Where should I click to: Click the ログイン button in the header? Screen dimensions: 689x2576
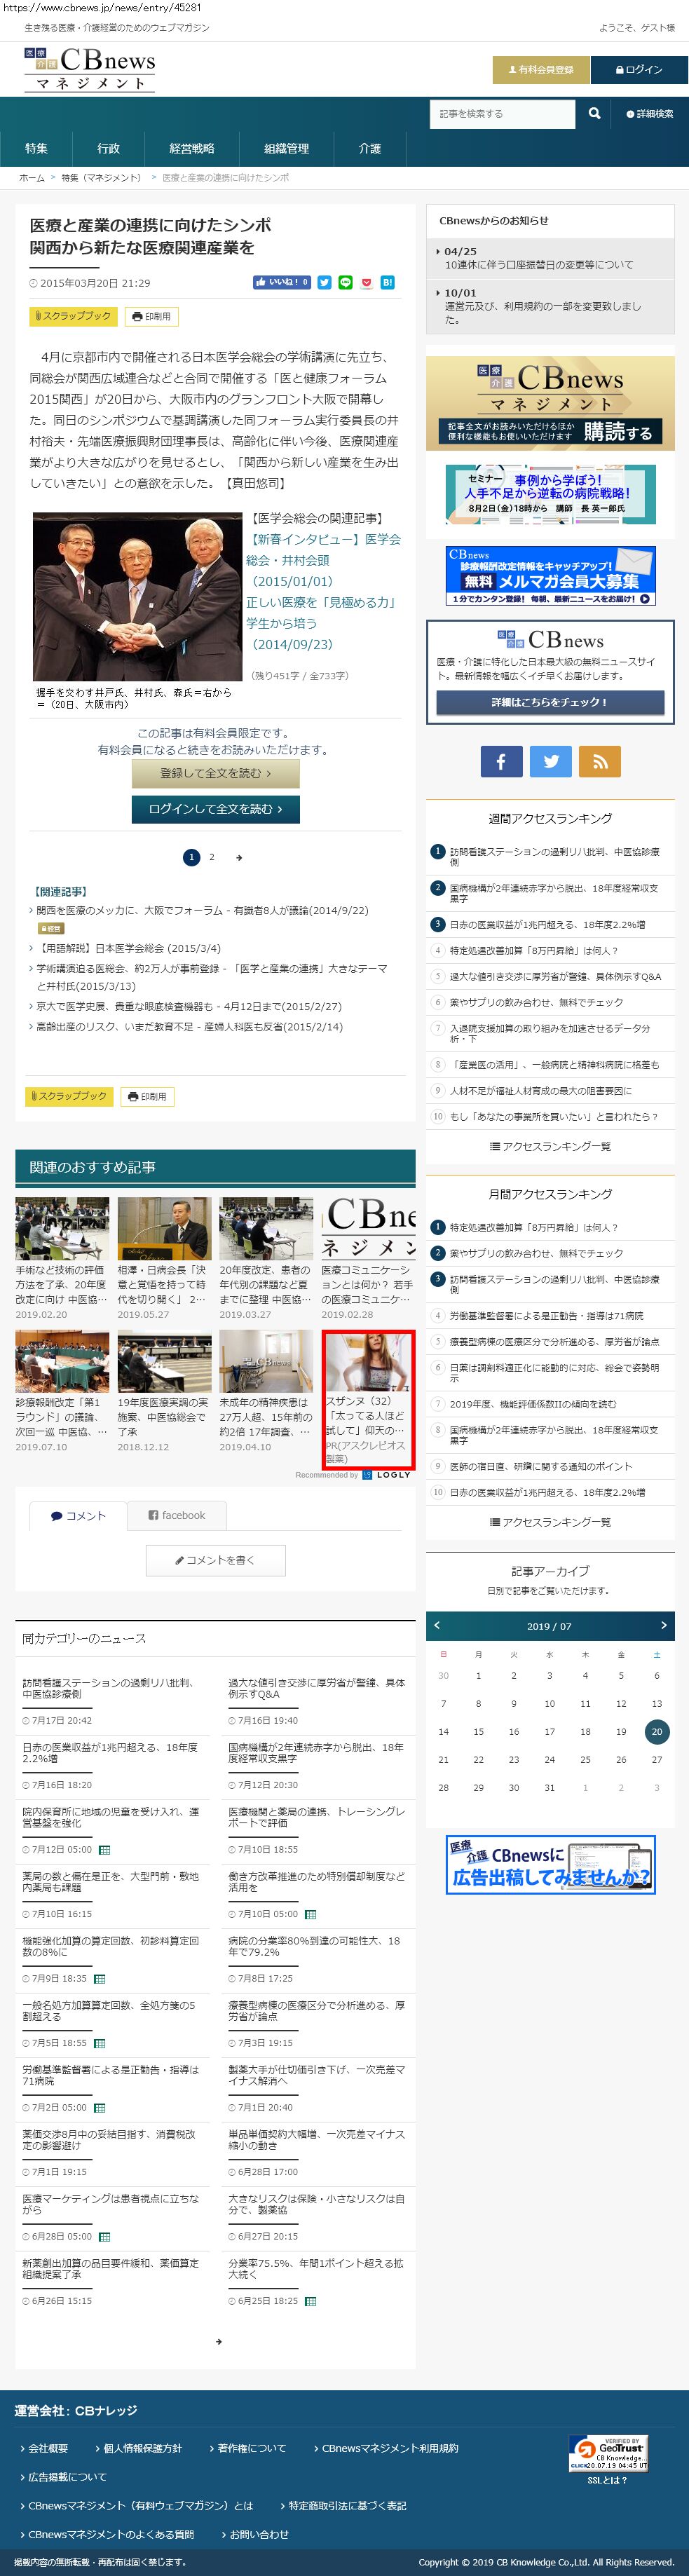point(639,70)
